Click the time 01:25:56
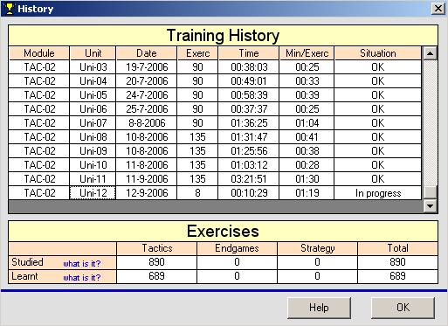The height and width of the screenshot is (326, 448). (x=249, y=151)
